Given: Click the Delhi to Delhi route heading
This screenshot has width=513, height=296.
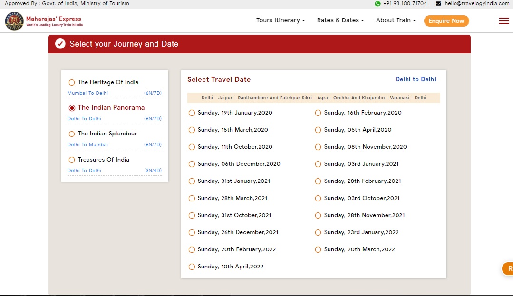Looking at the screenshot, I should 416,79.
